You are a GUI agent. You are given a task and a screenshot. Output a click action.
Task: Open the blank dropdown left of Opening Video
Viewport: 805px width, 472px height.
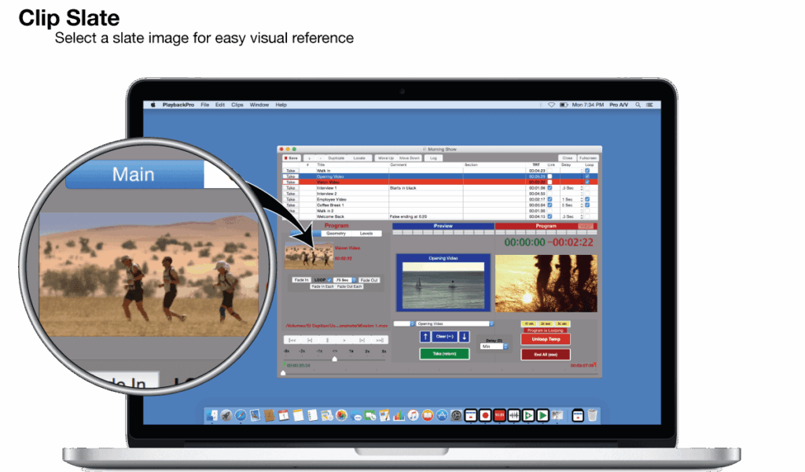[404, 323]
